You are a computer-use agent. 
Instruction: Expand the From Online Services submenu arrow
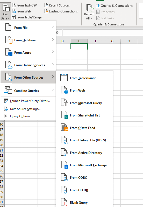53,64
